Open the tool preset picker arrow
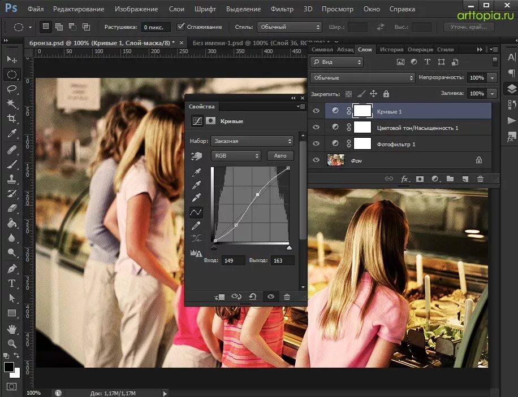This screenshot has width=518, height=397. point(30,27)
